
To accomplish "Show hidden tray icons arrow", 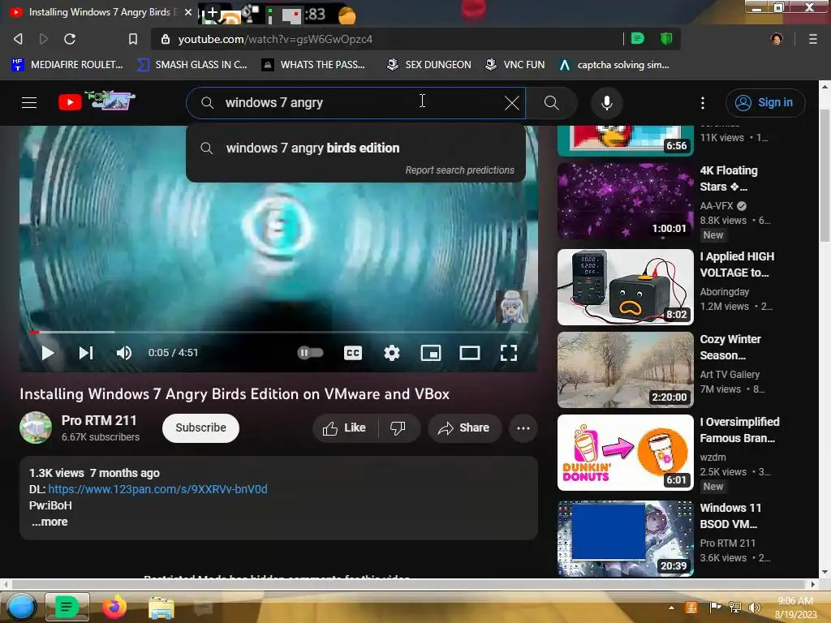I will pyautogui.click(x=671, y=608).
